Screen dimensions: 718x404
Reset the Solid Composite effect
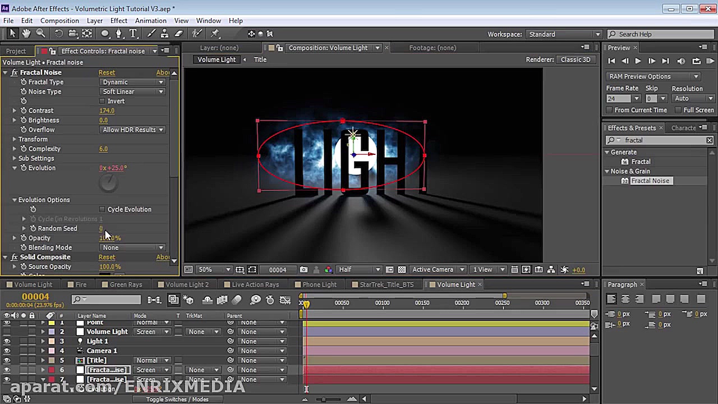coord(107,257)
